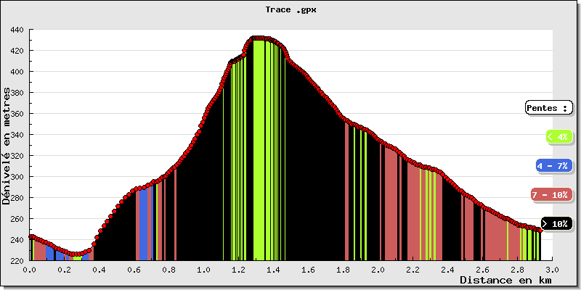
Task: Click the 1.4 label on distance axis
Action: [273, 269]
